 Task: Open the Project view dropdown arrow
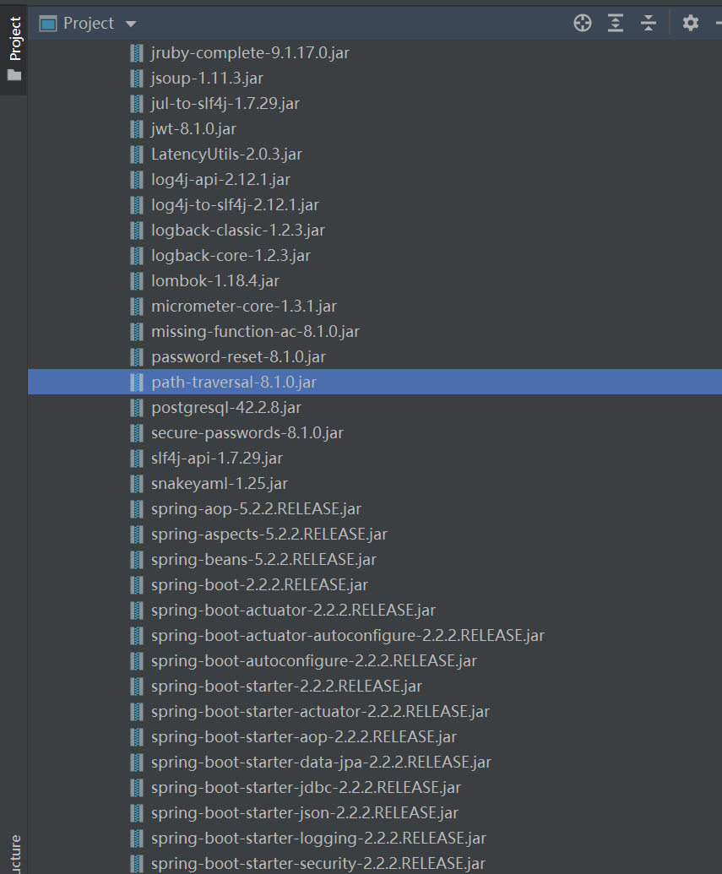pyautogui.click(x=130, y=24)
